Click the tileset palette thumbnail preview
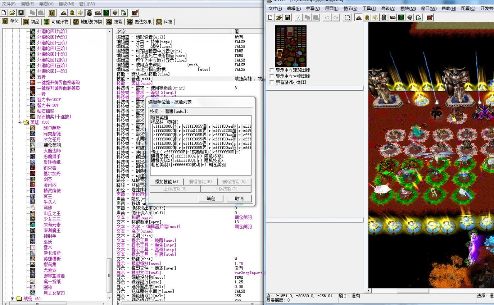This screenshot has height=305, width=494. coord(291,46)
